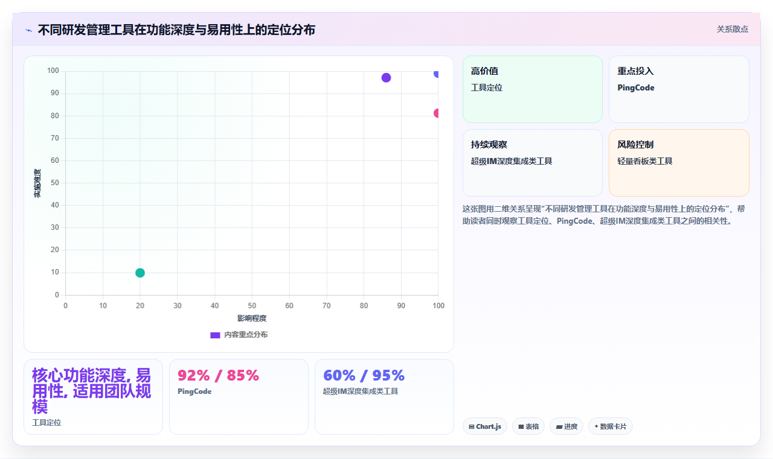773x459 pixels.
Task: Click x-axis tick label 50
Action: coord(252,306)
